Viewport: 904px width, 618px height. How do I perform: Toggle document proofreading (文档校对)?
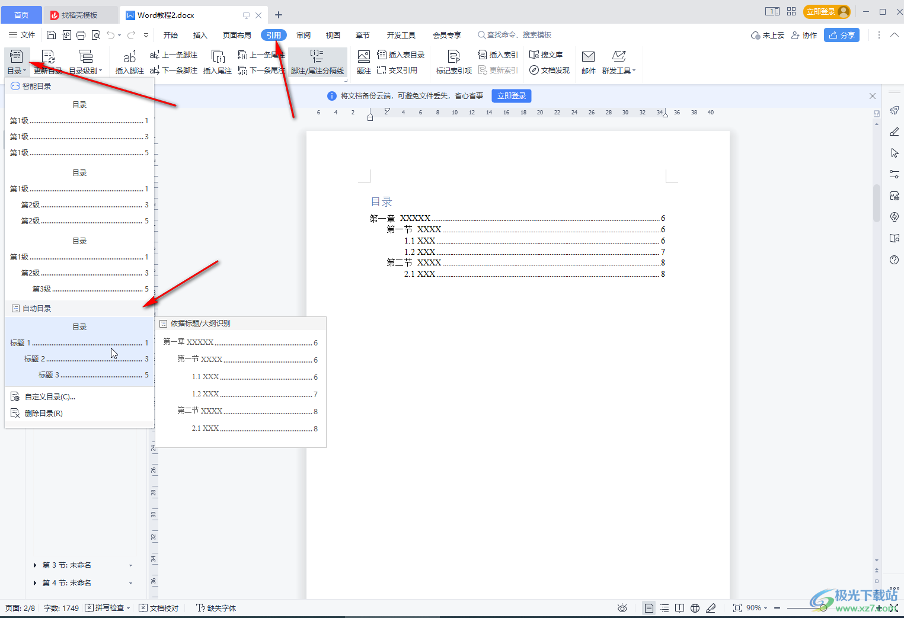159,608
